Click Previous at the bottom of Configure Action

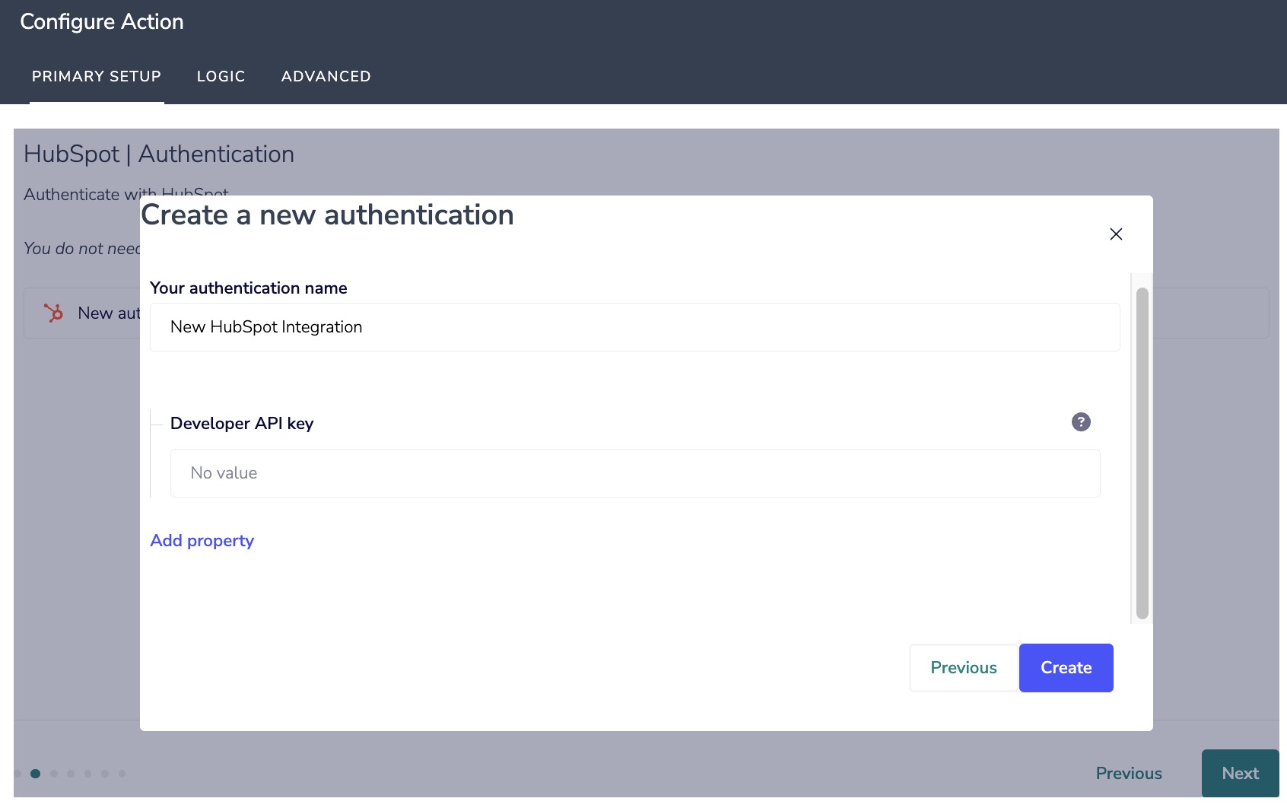[x=1129, y=774]
